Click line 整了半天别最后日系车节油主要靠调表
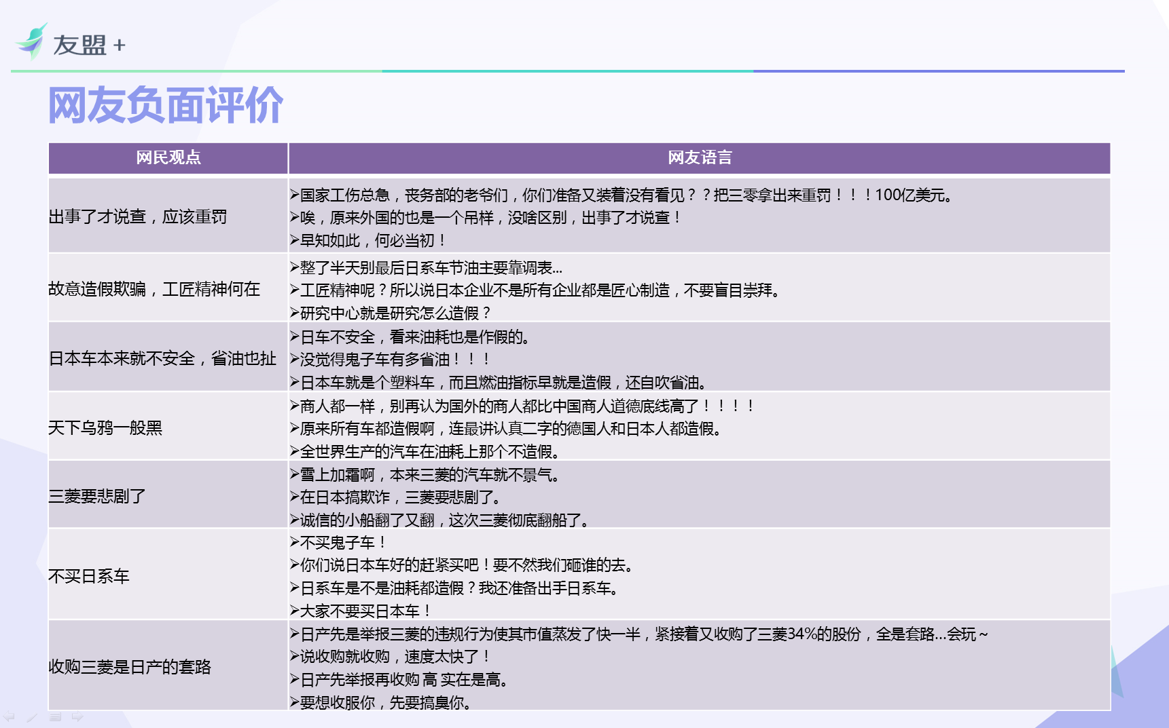Screen dimensions: 1169x728 426,268
